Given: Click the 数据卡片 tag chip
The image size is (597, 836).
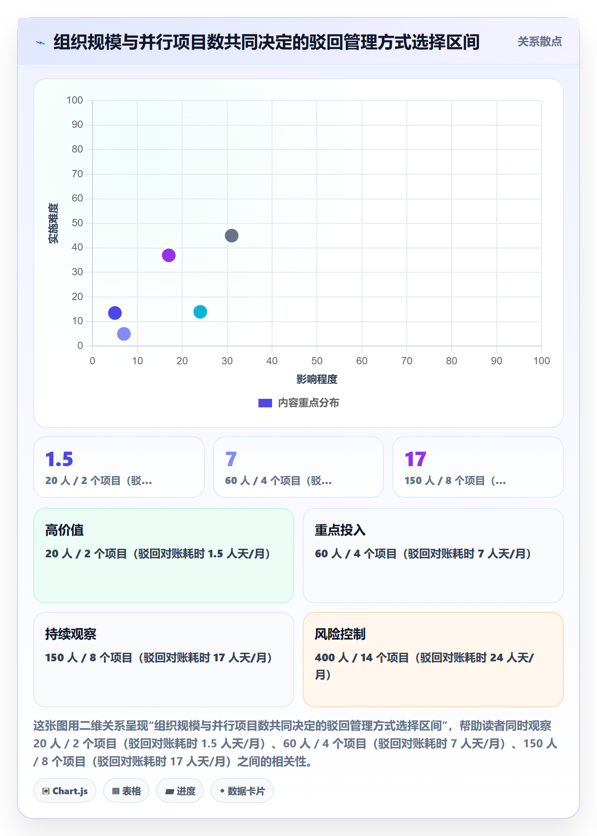Looking at the screenshot, I should click(242, 791).
